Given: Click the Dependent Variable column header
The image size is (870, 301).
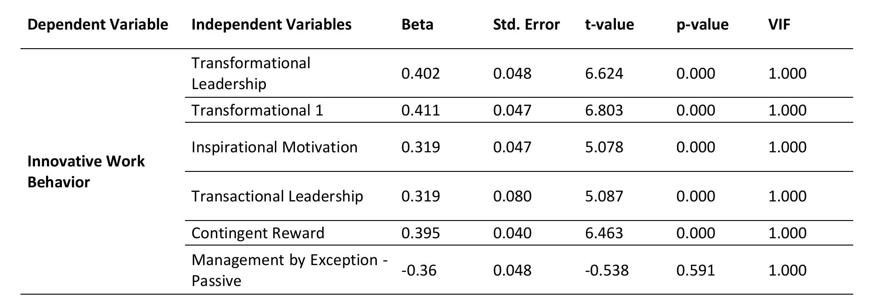Looking at the screenshot, I should click(98, 24).
